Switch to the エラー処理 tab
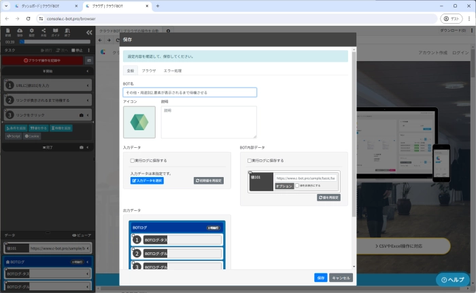The image size is (476, 293). click(x=171, y=71)
